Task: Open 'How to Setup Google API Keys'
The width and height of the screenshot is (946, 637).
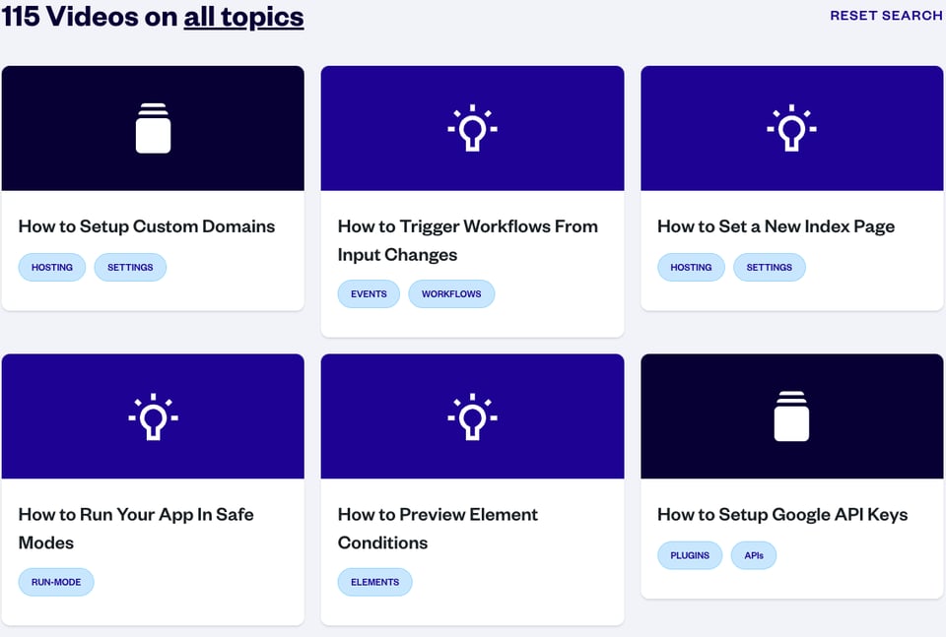Action: click(x=782, y=515)
